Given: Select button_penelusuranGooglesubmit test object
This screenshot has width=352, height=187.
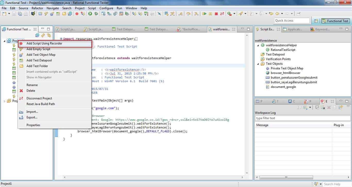Looking at the screenshot, I should click(294, 78).
